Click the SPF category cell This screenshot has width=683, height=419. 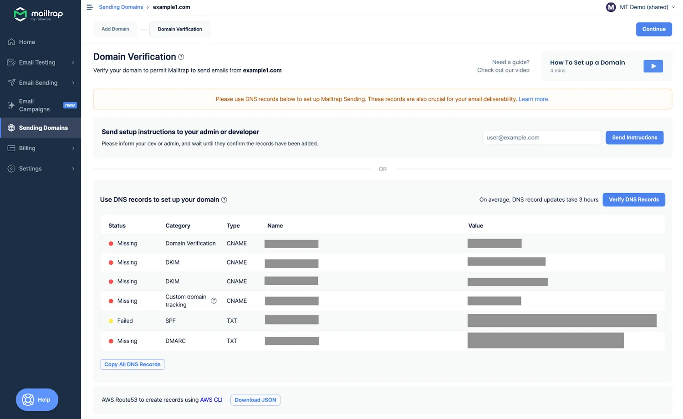pyautogui.click(x=171, y=321)
